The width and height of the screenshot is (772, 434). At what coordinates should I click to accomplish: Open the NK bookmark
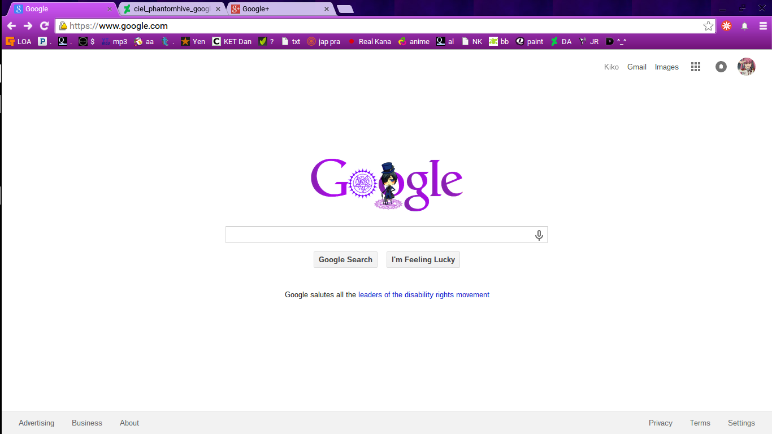tap(472, 41)
